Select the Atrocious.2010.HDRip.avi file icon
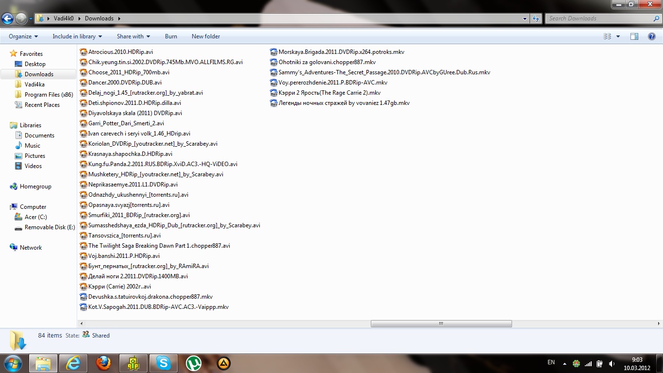Viewport: 663px width, 373px height. point(83,52)
